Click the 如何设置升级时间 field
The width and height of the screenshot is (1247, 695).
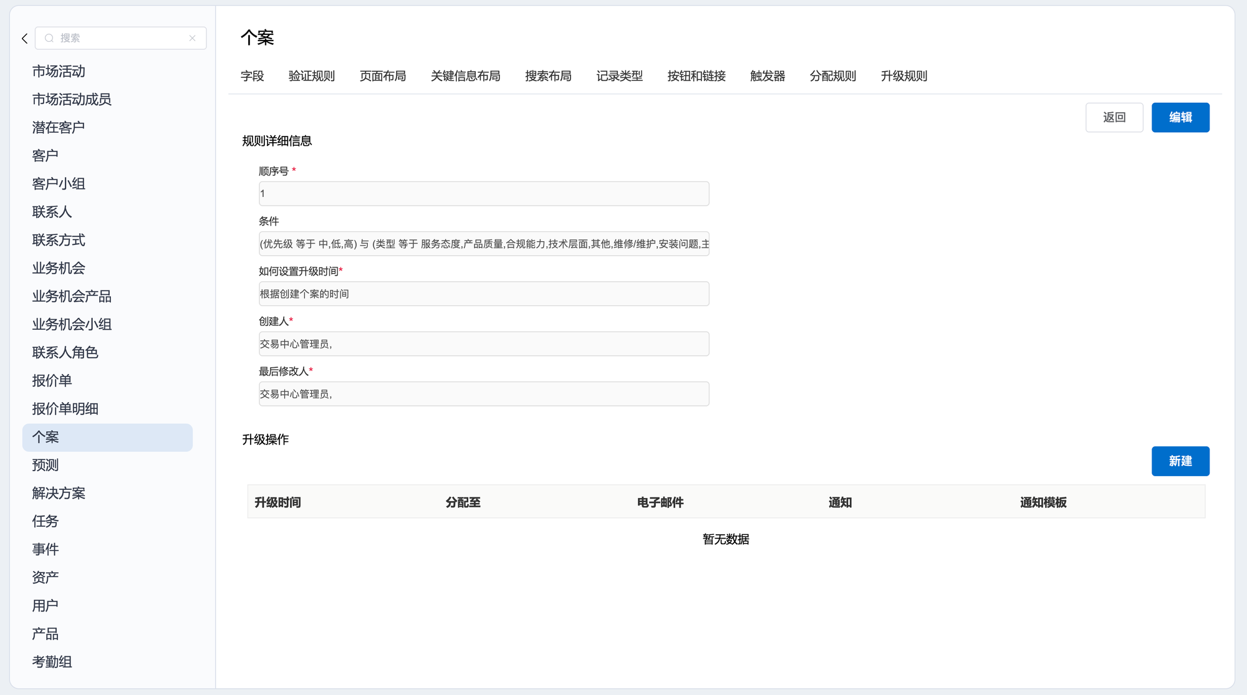484,294
